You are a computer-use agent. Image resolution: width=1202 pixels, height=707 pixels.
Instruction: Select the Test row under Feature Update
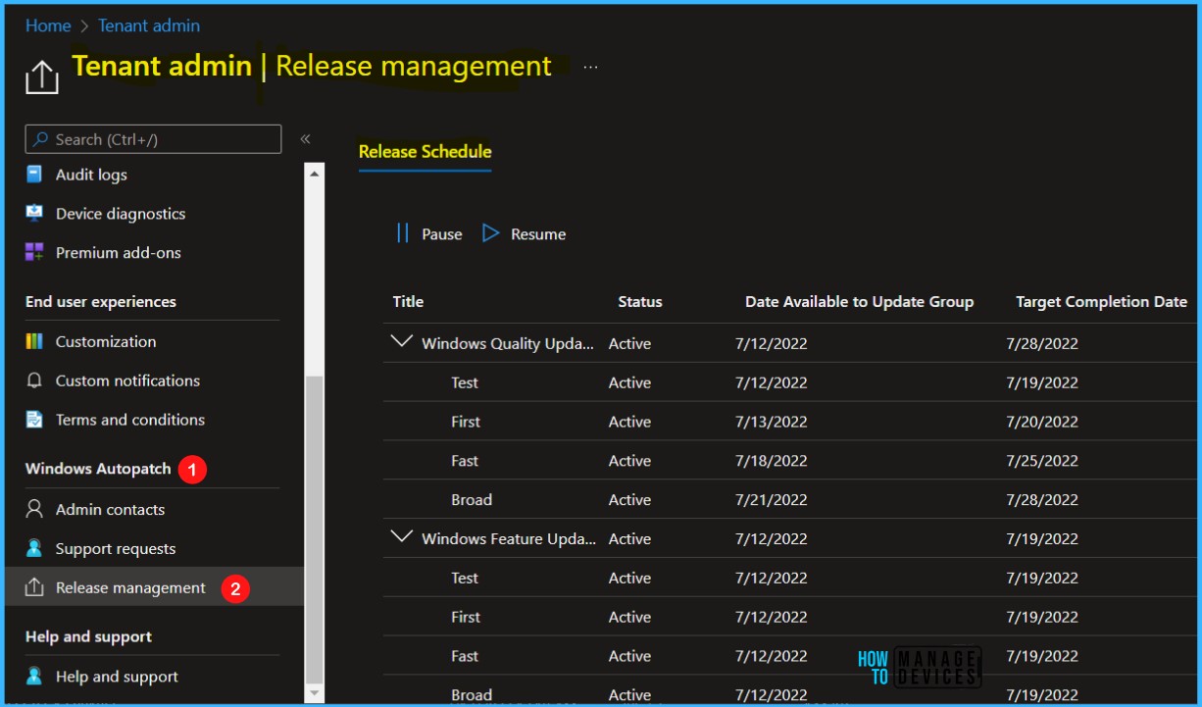pyautogui.click(x=789, y=578)
